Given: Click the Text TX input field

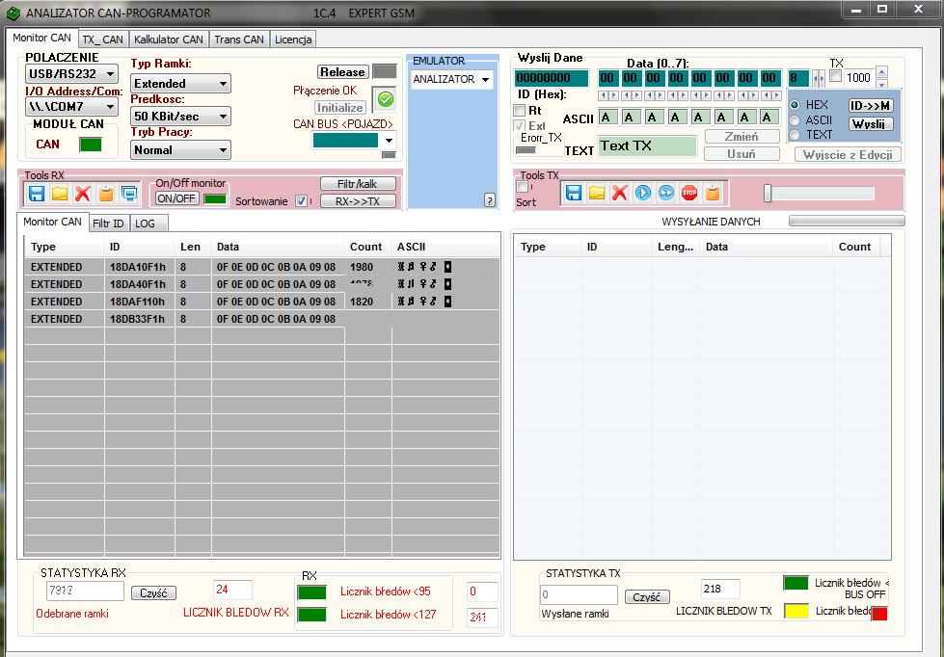Looking at the screenshot, I should coord(647,146).
